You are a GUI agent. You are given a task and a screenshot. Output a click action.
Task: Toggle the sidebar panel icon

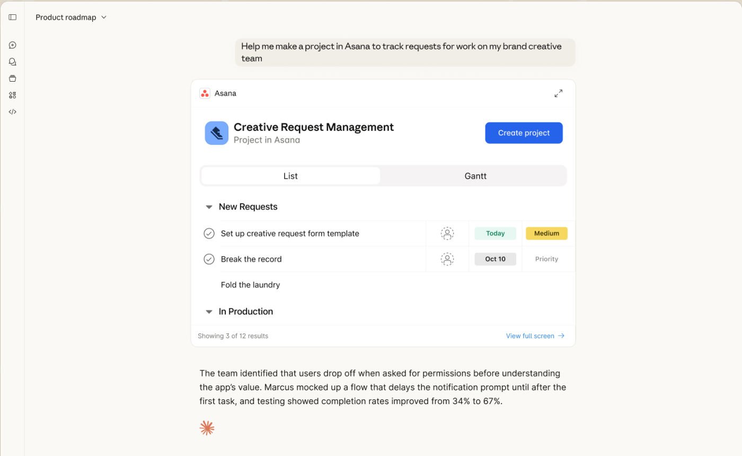pyautogui.click(x=13, y=17)
